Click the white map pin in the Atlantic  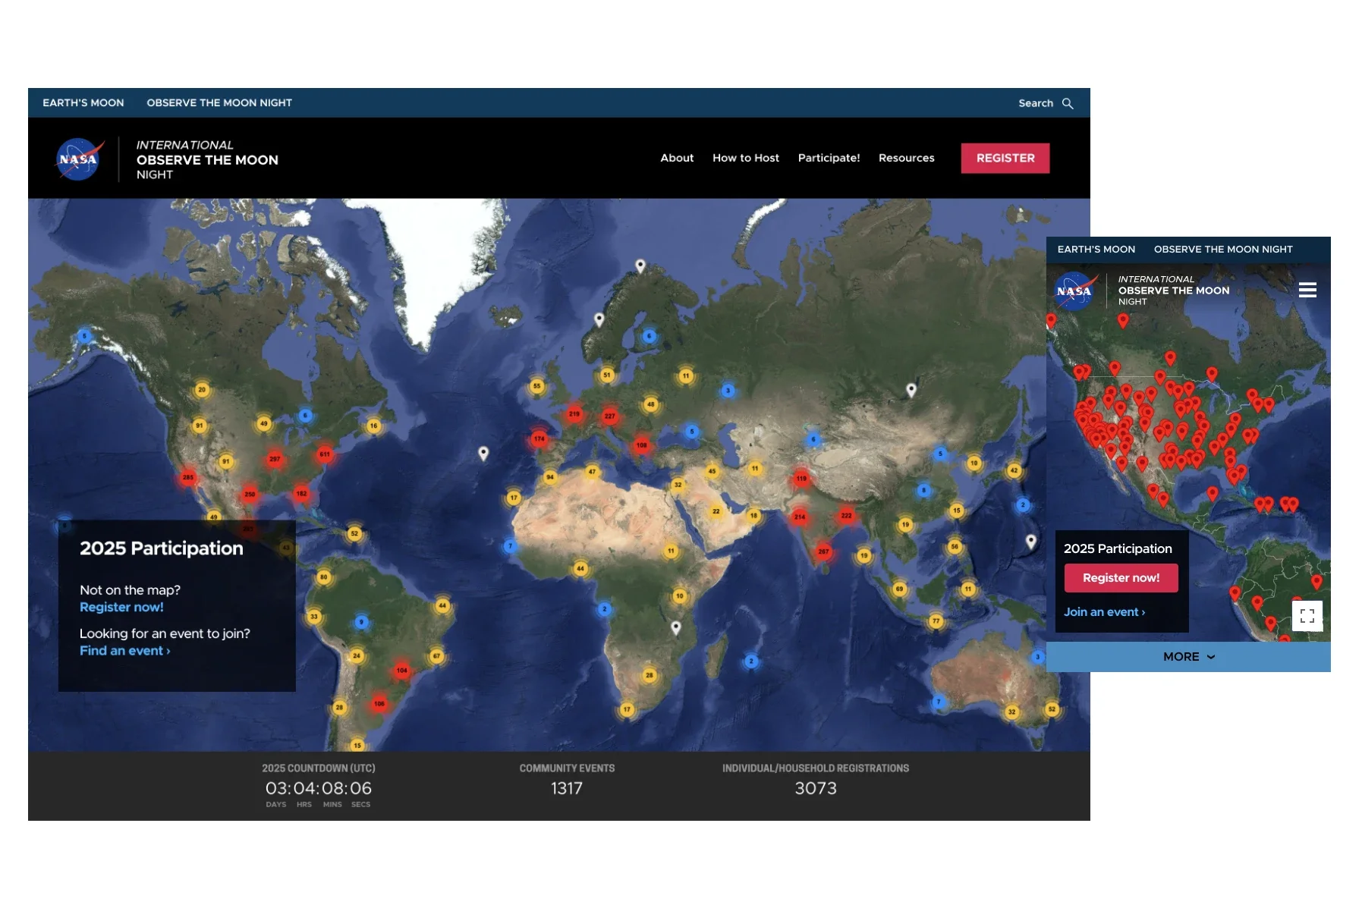point(482,453)
